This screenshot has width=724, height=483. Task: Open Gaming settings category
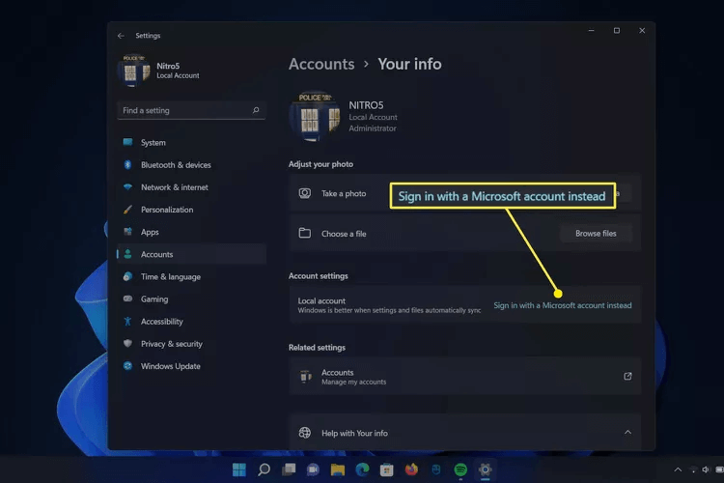[192, 299]
